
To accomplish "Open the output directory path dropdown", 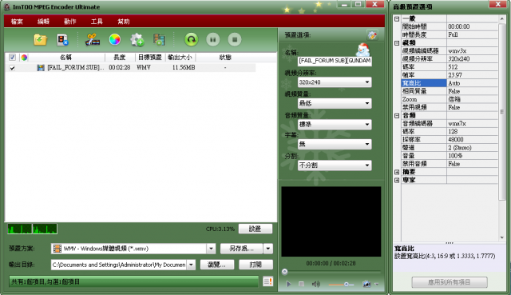I will tap(192, 265).
